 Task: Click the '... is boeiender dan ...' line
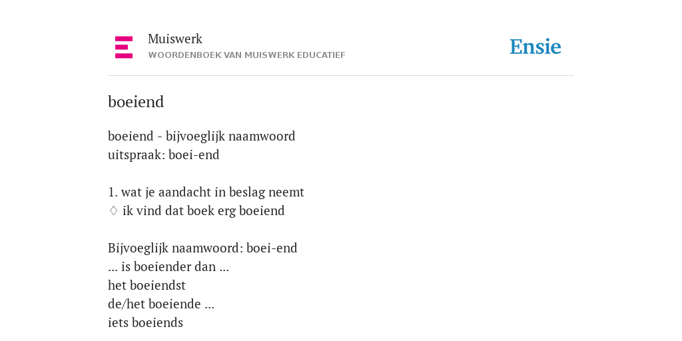(169, 266)
